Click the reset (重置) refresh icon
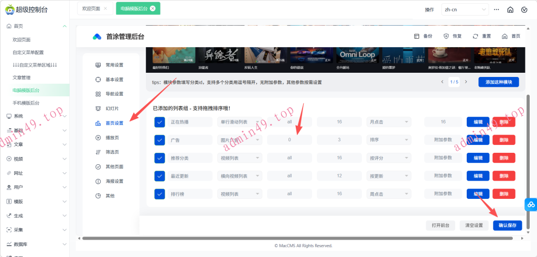This screenshot has width=537, height=257. click(476, 36)
